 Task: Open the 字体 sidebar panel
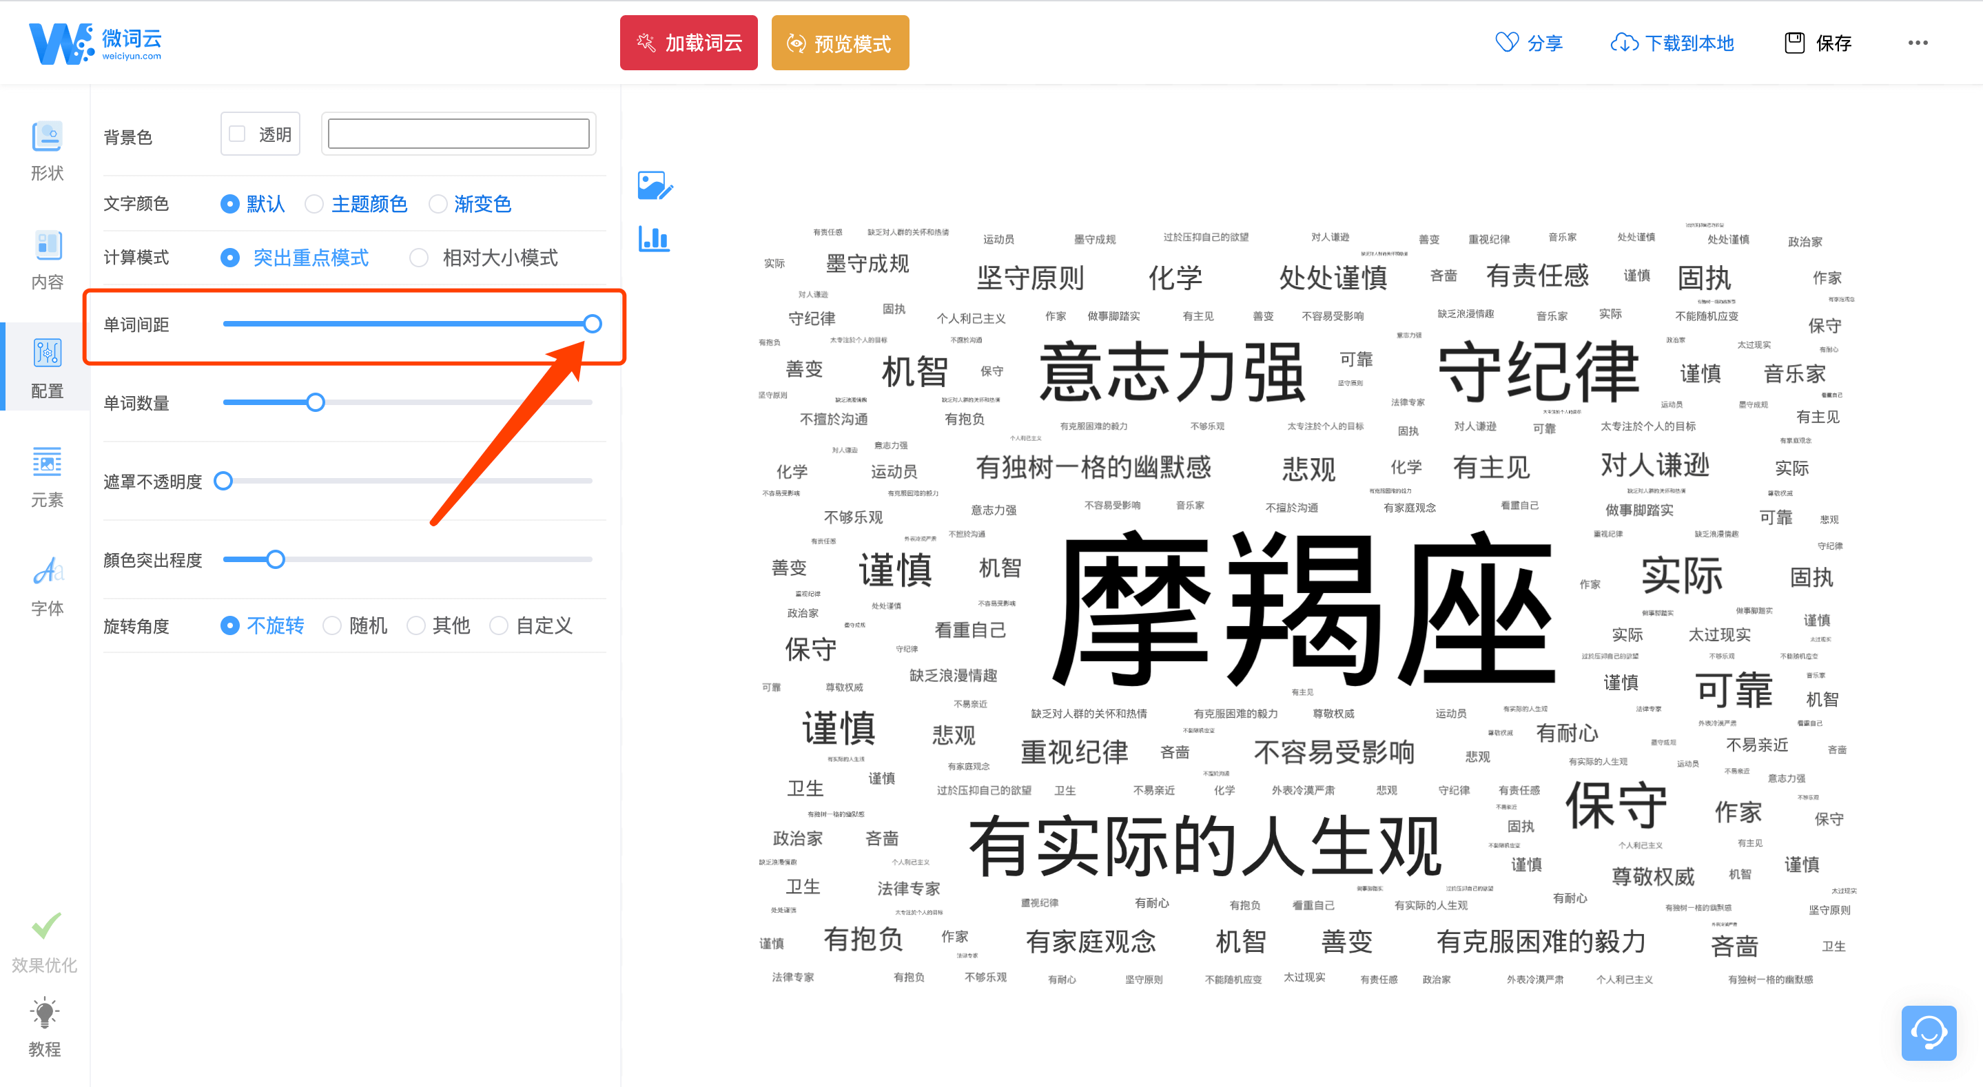coord(46,587)
